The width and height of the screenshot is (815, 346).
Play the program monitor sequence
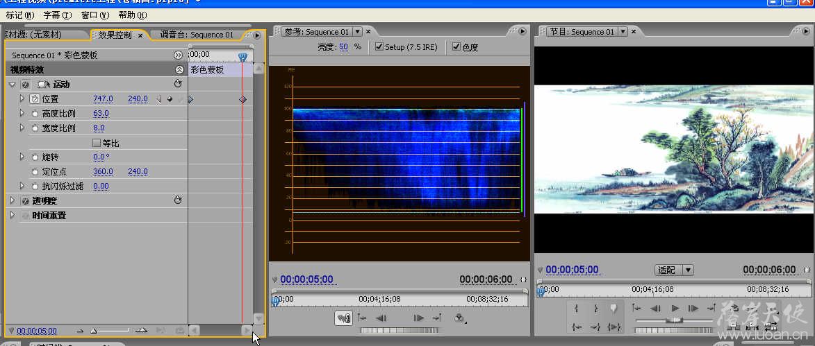[x=675, y=308]
